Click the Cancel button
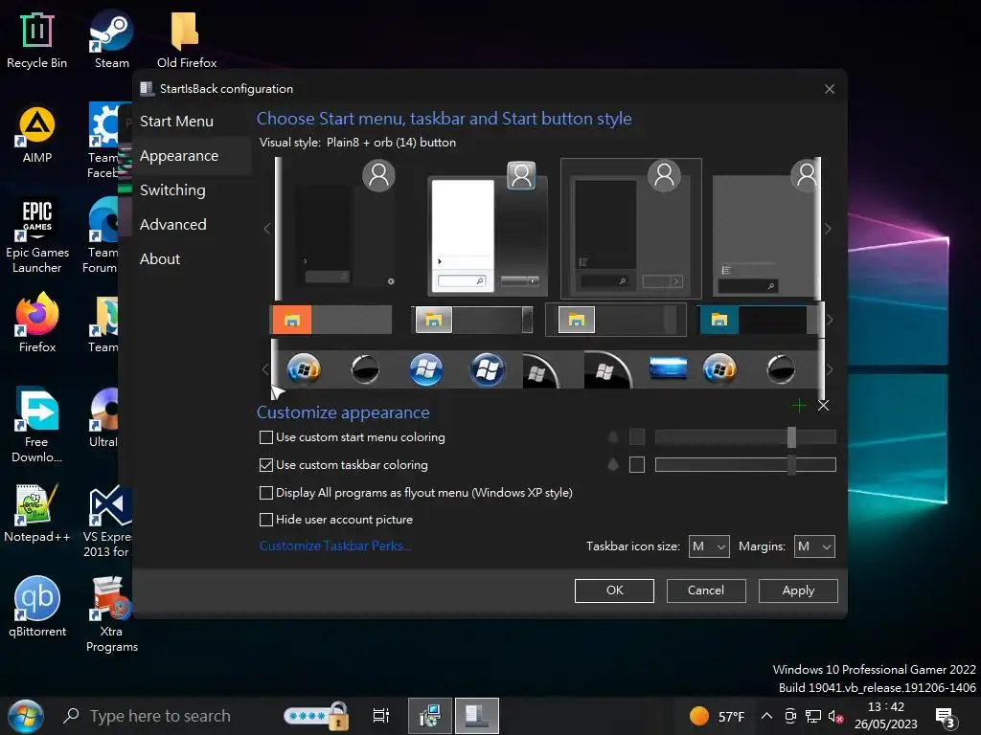This screenshot has height=735, width=981. pos(706,590)
